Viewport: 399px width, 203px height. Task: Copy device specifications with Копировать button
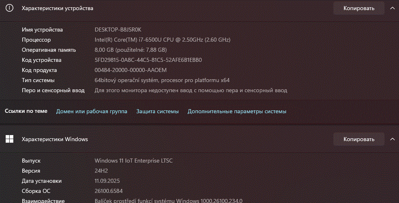359,8
